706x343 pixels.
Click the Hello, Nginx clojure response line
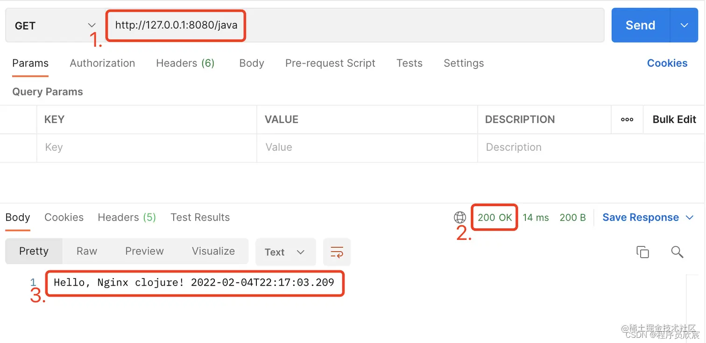click(194, 282)
